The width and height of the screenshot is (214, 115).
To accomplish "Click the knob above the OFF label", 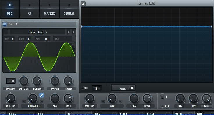I will coord(112,98).
